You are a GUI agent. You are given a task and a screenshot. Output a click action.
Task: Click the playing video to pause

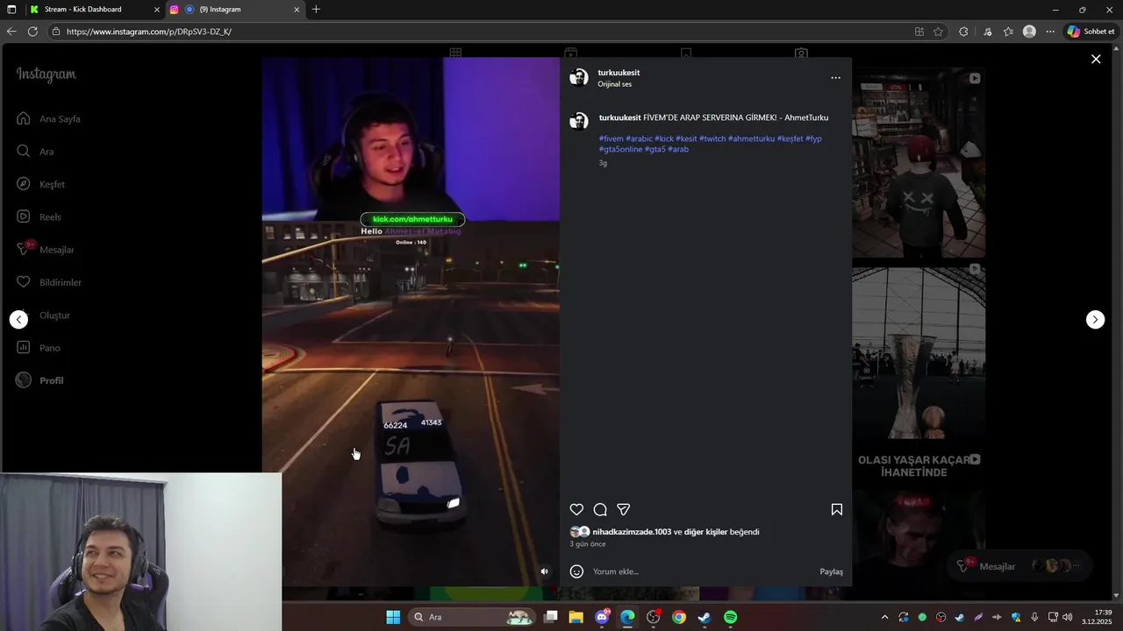(x=411, y=322)
